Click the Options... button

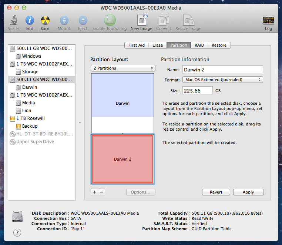tap(141, 192)
